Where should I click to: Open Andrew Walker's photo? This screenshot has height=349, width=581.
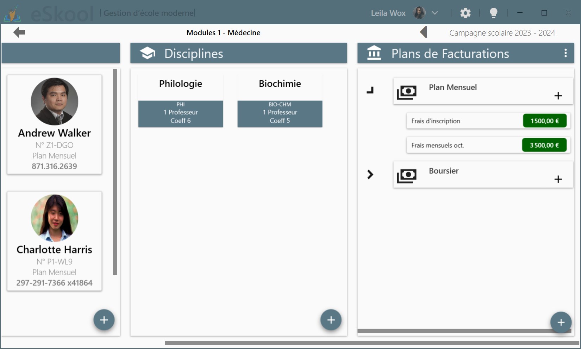coord(55,102)
